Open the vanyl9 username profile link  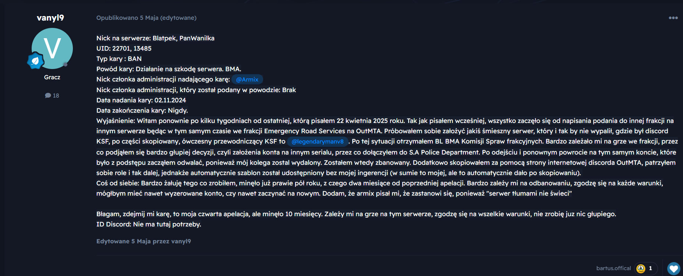coord(50,18)
